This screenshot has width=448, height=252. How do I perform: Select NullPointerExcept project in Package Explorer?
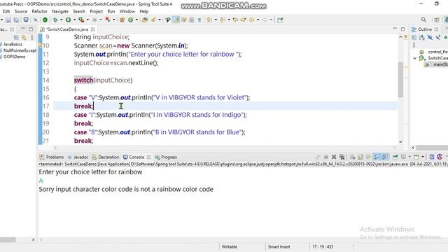pyautogui.click(x=20, y=50)
